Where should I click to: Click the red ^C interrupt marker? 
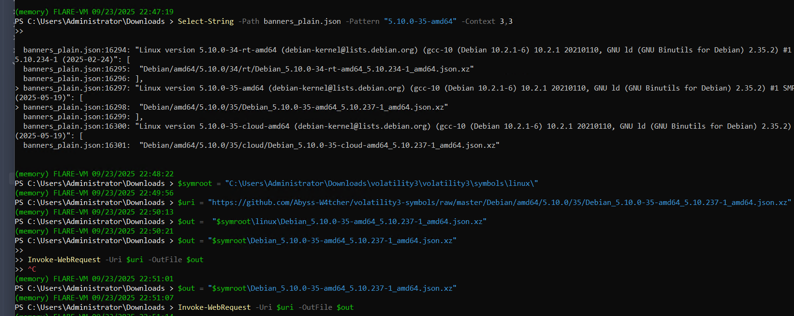pyautogui.click(x=32, y=269)
